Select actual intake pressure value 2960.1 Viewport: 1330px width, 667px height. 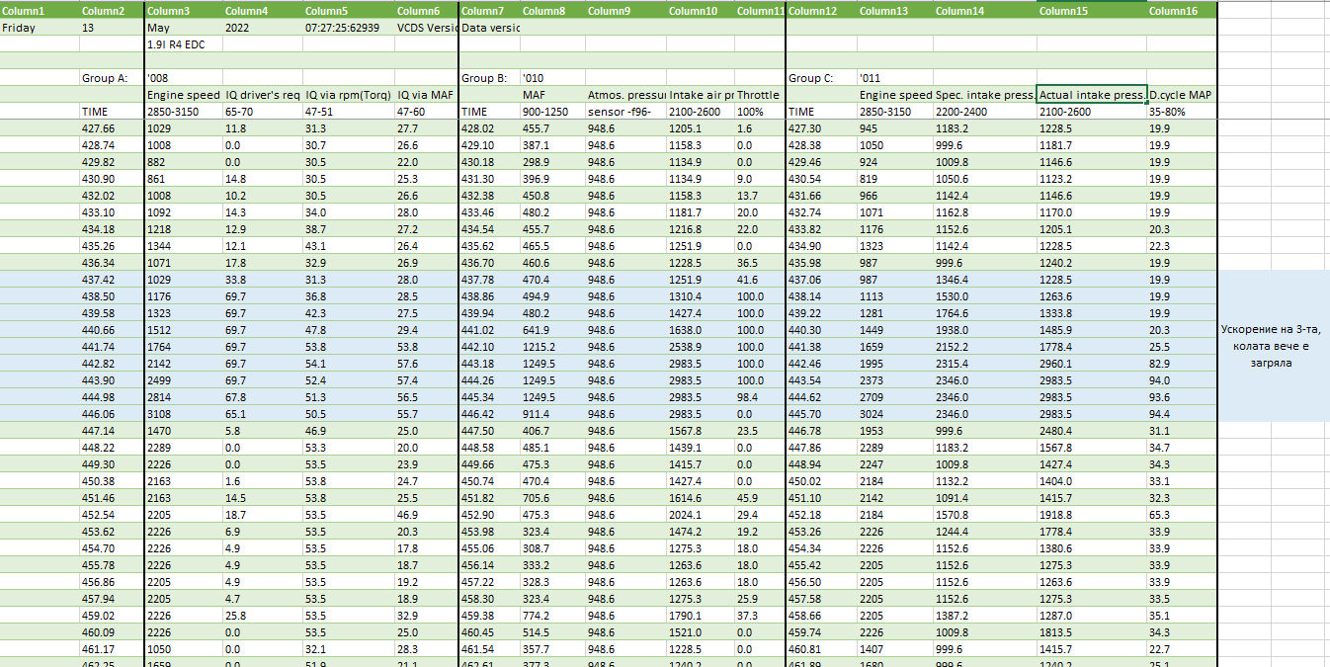1056,364
